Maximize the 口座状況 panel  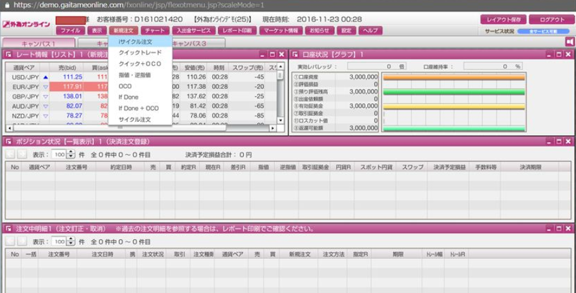coord(559,55)
